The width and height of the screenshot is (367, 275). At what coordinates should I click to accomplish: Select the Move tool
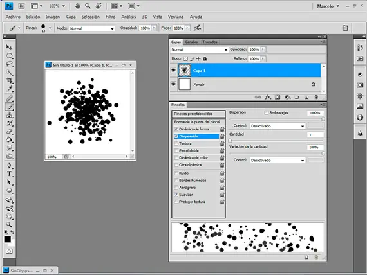9,47
